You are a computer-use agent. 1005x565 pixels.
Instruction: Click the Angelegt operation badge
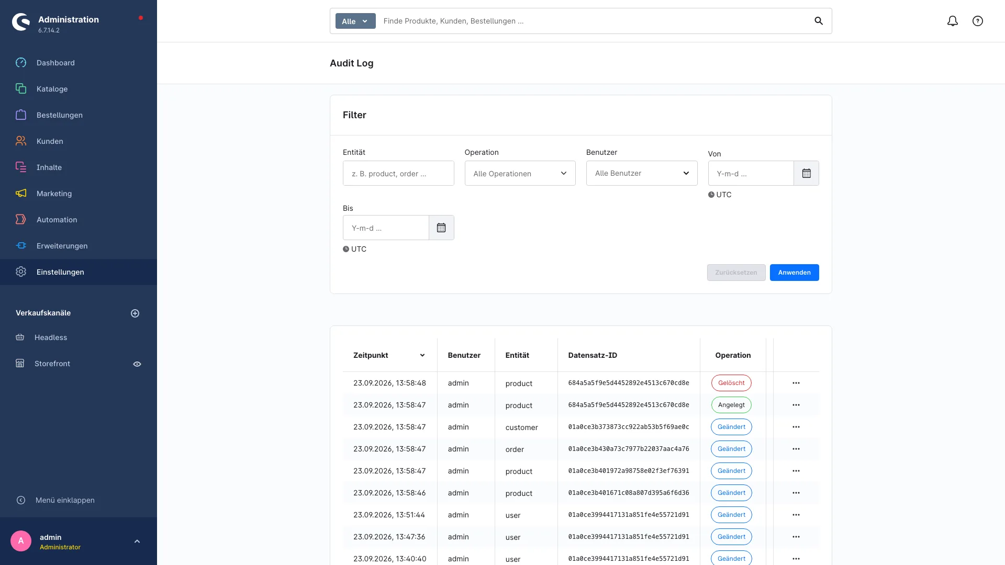(731, 405)
